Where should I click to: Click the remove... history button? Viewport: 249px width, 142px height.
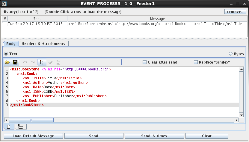235,12
